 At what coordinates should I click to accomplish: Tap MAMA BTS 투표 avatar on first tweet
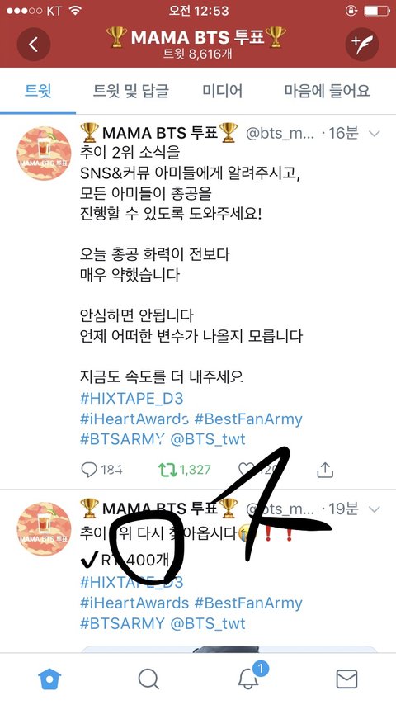pyautogui.click(x=44, y=154)
